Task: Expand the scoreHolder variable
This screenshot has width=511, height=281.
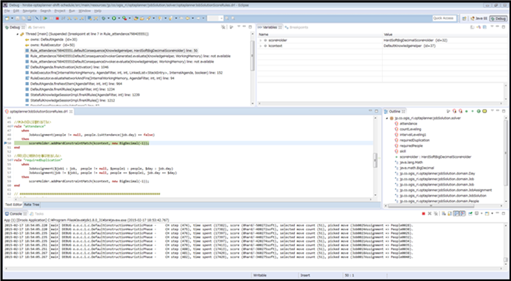Action: click(x=260, y=40)
